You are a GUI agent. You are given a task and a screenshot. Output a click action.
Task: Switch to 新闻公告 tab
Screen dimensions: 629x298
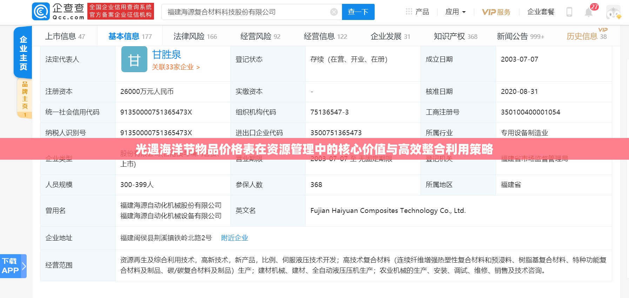click(520, 36)
